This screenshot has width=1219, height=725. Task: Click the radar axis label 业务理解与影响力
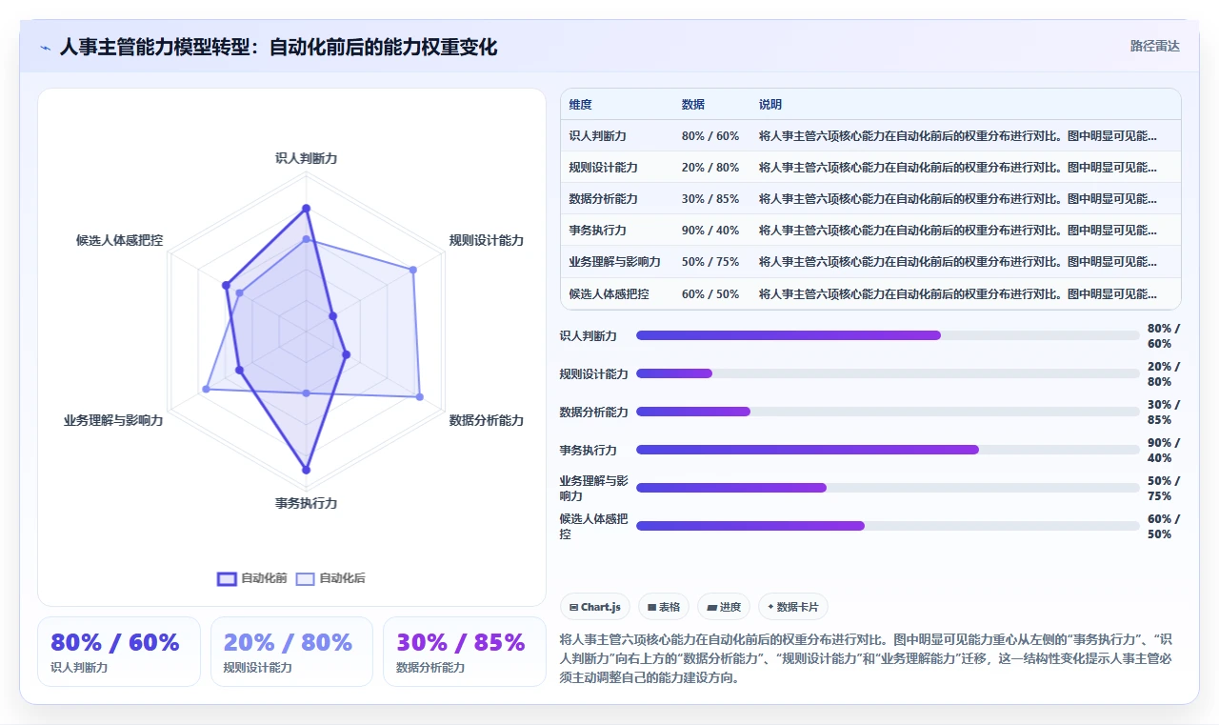[x=113, y=420]
